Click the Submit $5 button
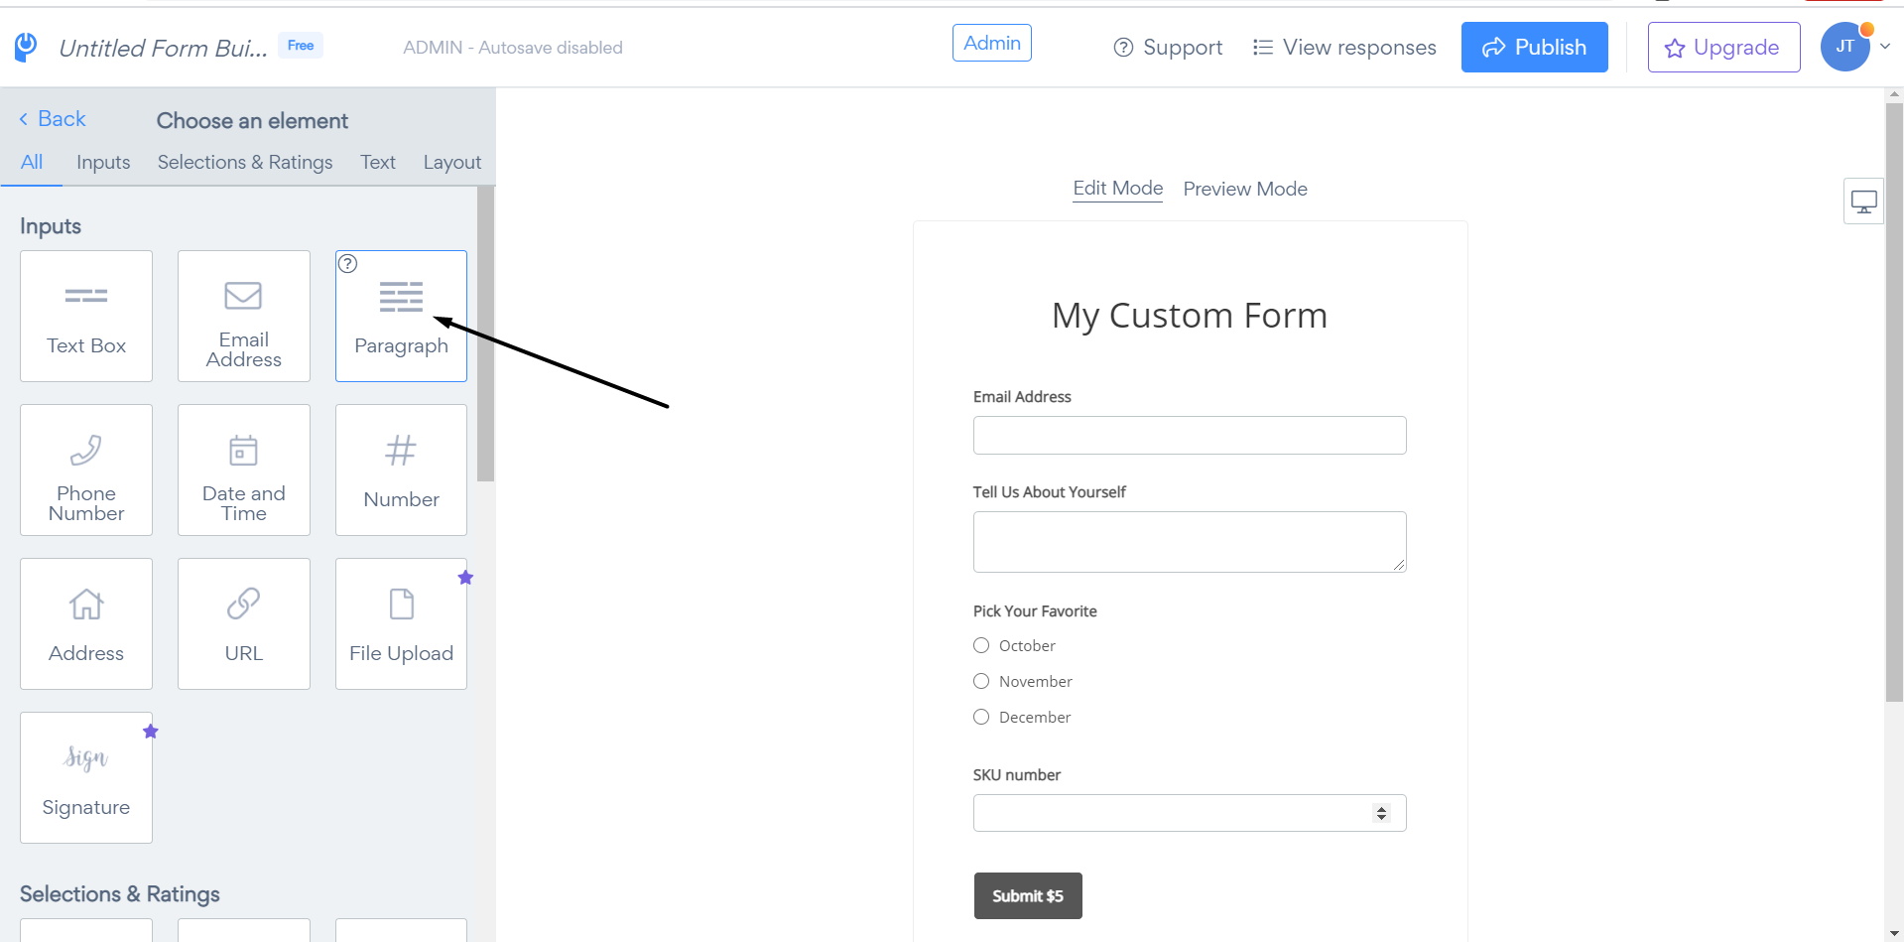Image resolution: width=1904 pixels, height=942 pixels. [1028, 895]
